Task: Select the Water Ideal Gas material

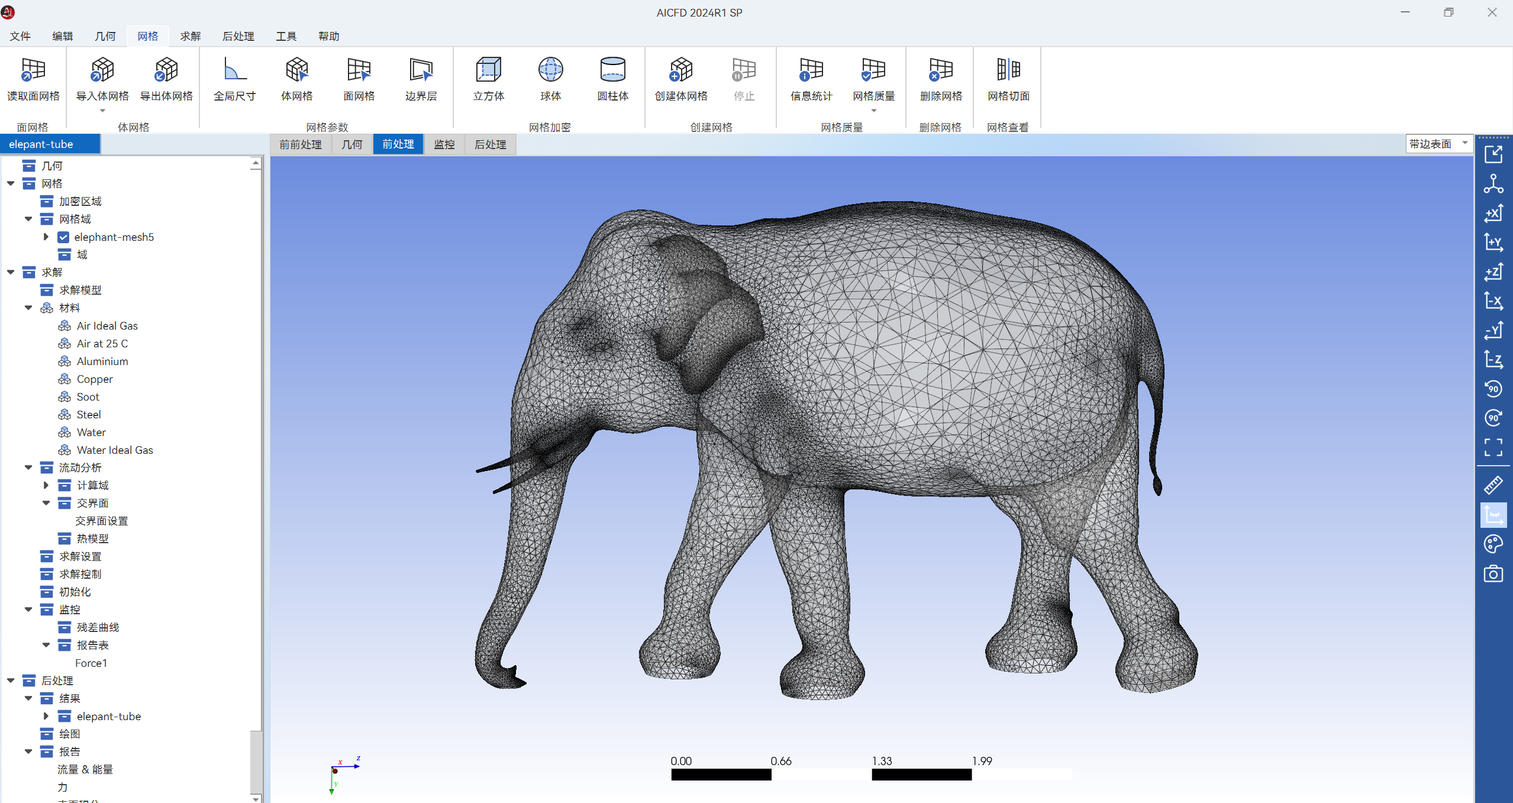Action: [x=115, y=450]
